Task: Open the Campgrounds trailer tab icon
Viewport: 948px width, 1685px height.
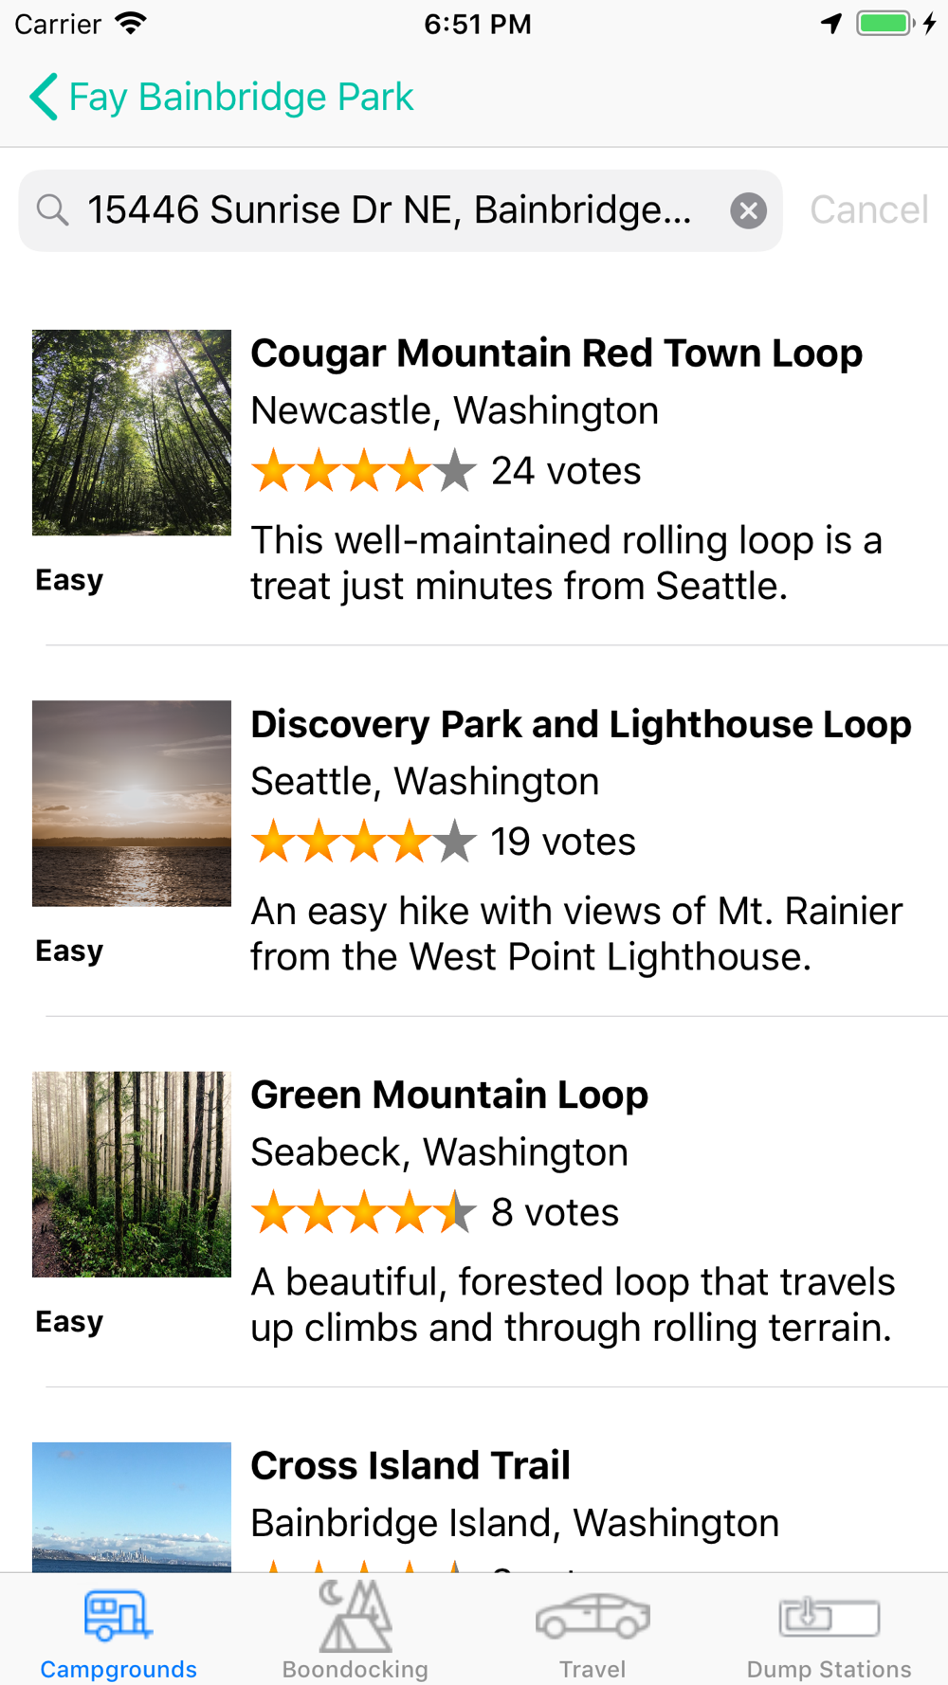Action: click(118, 1616)
